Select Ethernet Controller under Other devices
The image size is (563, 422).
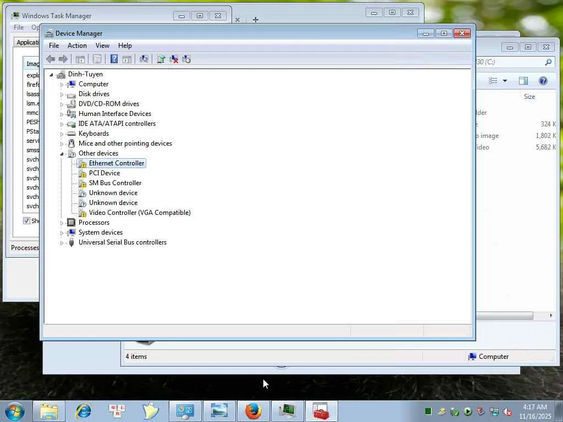pos(117,163)
